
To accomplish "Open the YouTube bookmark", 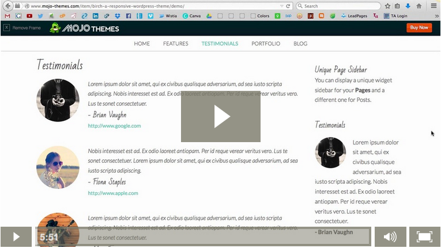I will [29, 16].
